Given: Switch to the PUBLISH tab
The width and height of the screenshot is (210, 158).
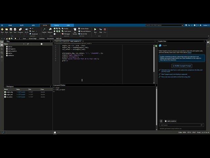Looking at the screenshot, I should (x=56, y=25).
